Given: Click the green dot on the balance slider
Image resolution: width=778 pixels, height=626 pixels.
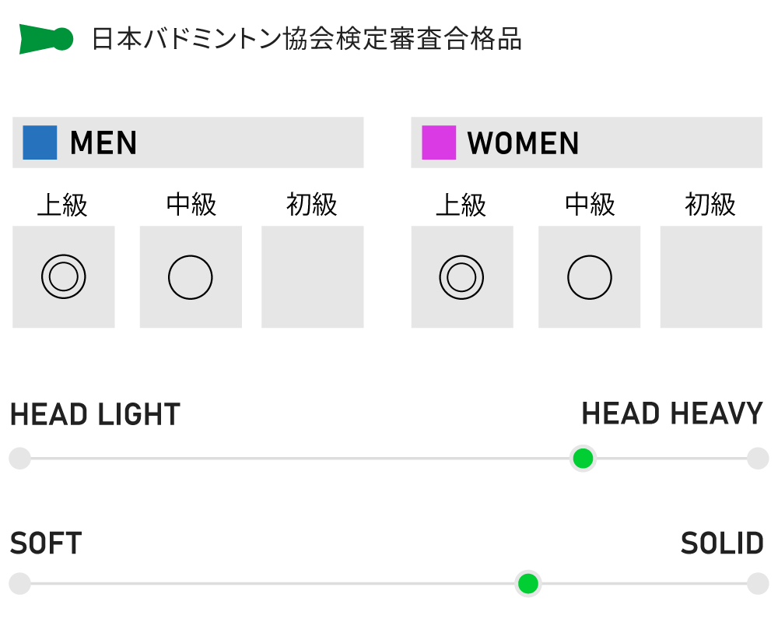Looking at the screenshot, I should tap(583, 459).
